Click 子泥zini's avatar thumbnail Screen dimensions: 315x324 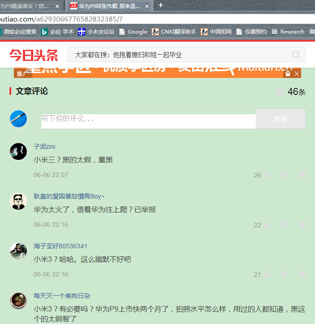18,151
